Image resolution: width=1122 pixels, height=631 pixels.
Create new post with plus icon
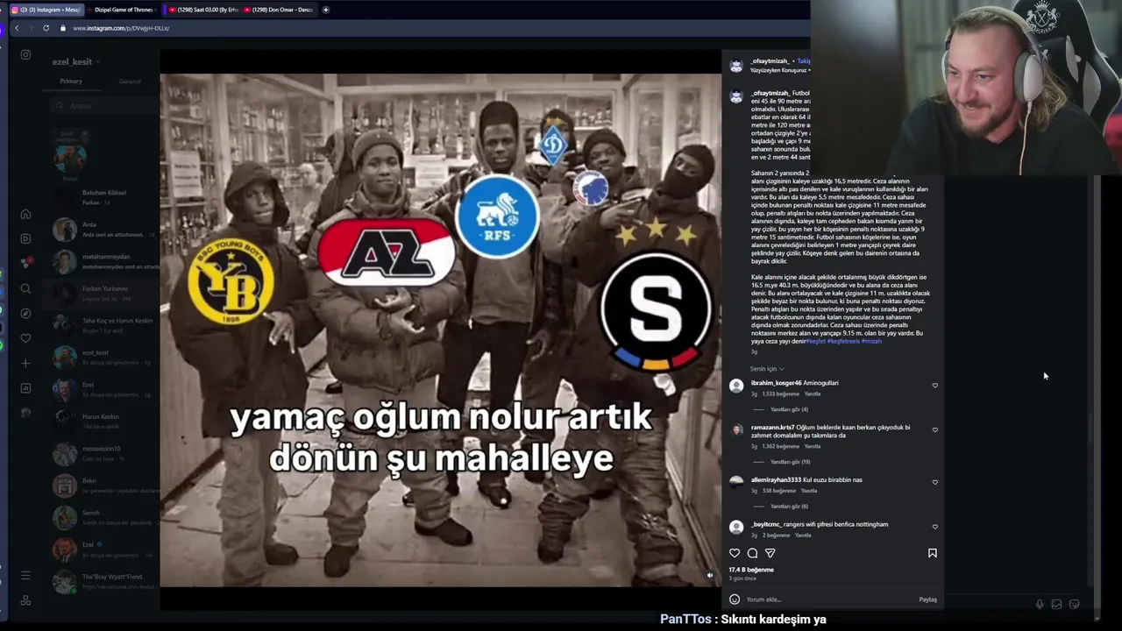pos(25,363)
